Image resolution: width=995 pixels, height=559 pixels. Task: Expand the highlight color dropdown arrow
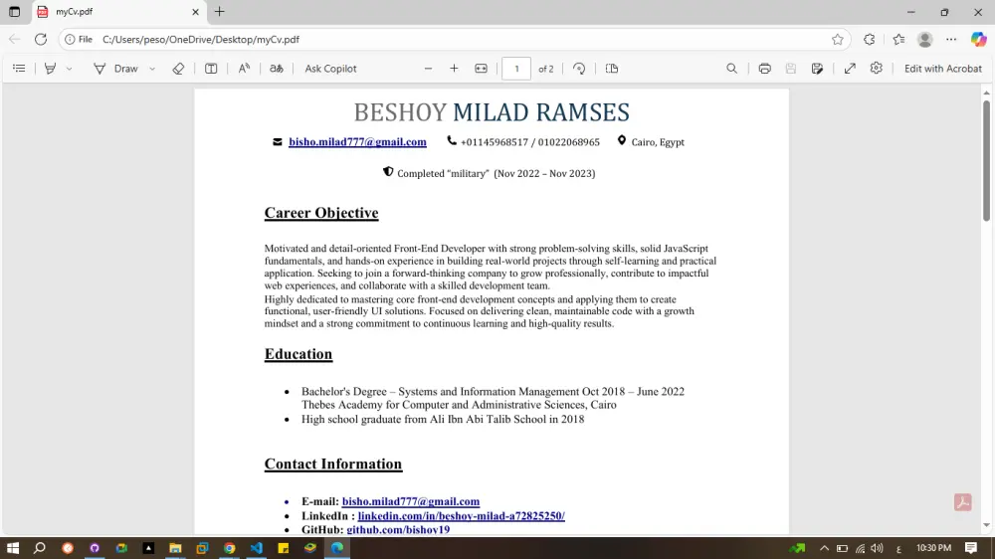coord(70,69)
